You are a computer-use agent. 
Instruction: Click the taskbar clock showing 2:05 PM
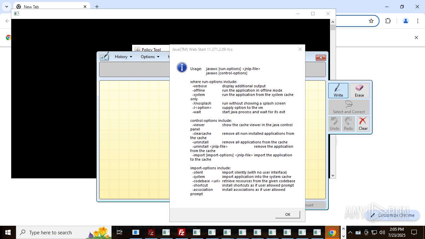(397, 232)
